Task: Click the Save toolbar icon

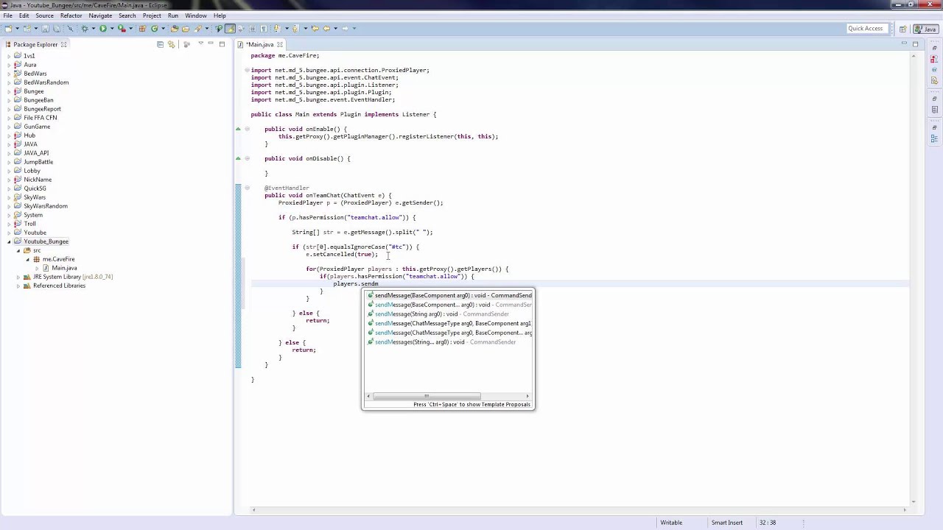Action: click(x=45, y=29)
